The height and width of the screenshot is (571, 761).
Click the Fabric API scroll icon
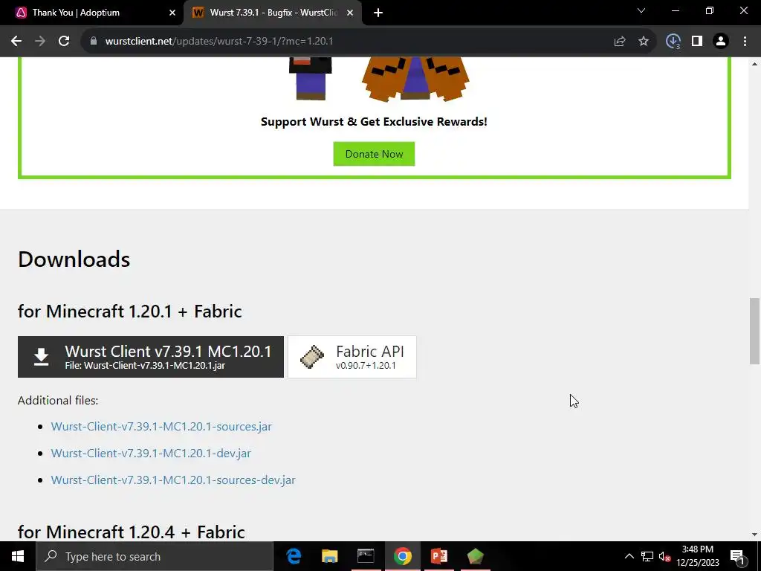pos(311,357)
